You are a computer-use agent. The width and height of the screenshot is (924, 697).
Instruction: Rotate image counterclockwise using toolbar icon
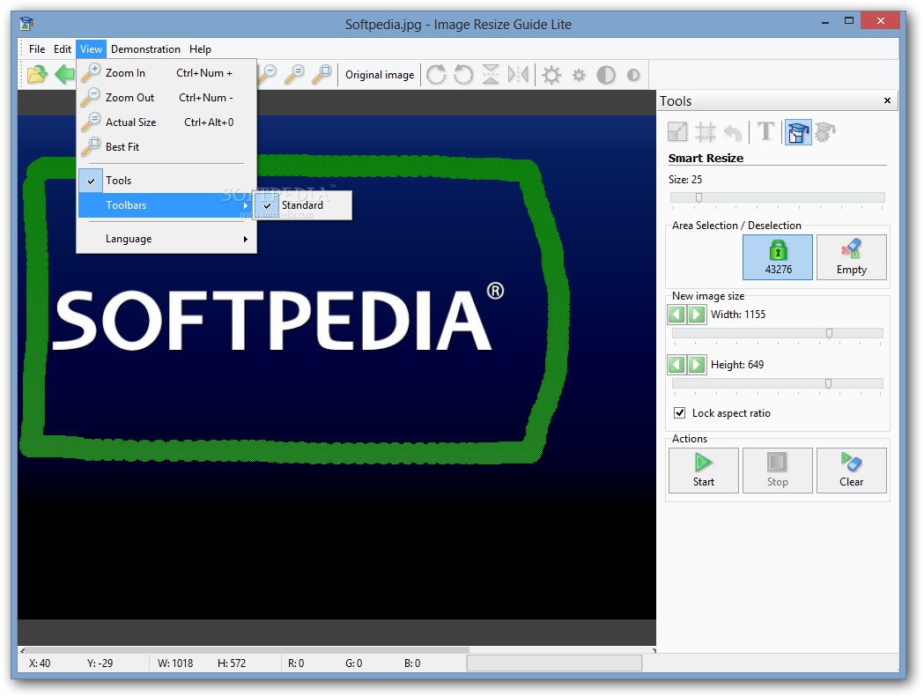(x=463, y=75)
